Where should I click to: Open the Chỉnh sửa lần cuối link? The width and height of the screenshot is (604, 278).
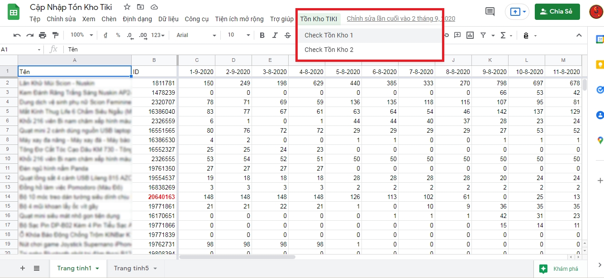[401, 19]
